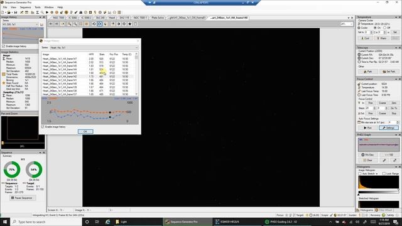The image size is (402, 226).
Task: Close the Temperature panel
Action: (x=399, y=17)
